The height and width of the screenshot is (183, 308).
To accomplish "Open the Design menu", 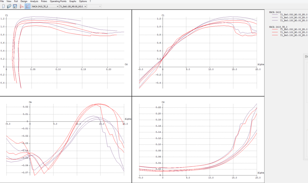I will (24, 2).
